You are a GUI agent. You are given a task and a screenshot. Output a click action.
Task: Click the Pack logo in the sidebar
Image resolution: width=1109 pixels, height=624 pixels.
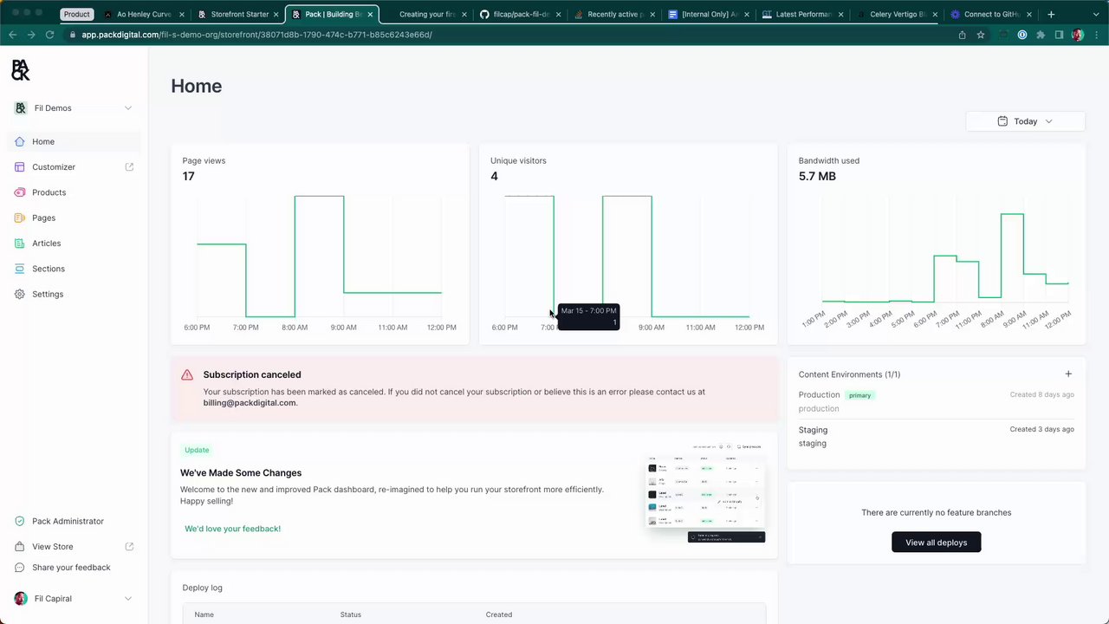[x=21, y=70]
